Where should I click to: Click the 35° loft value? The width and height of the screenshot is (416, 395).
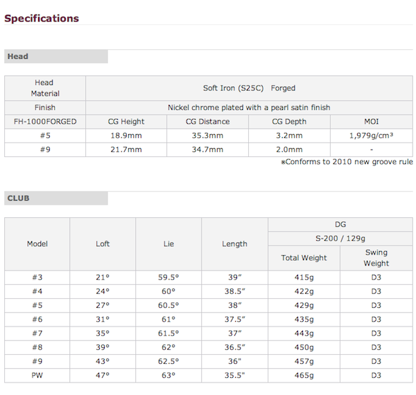(103, 333)
